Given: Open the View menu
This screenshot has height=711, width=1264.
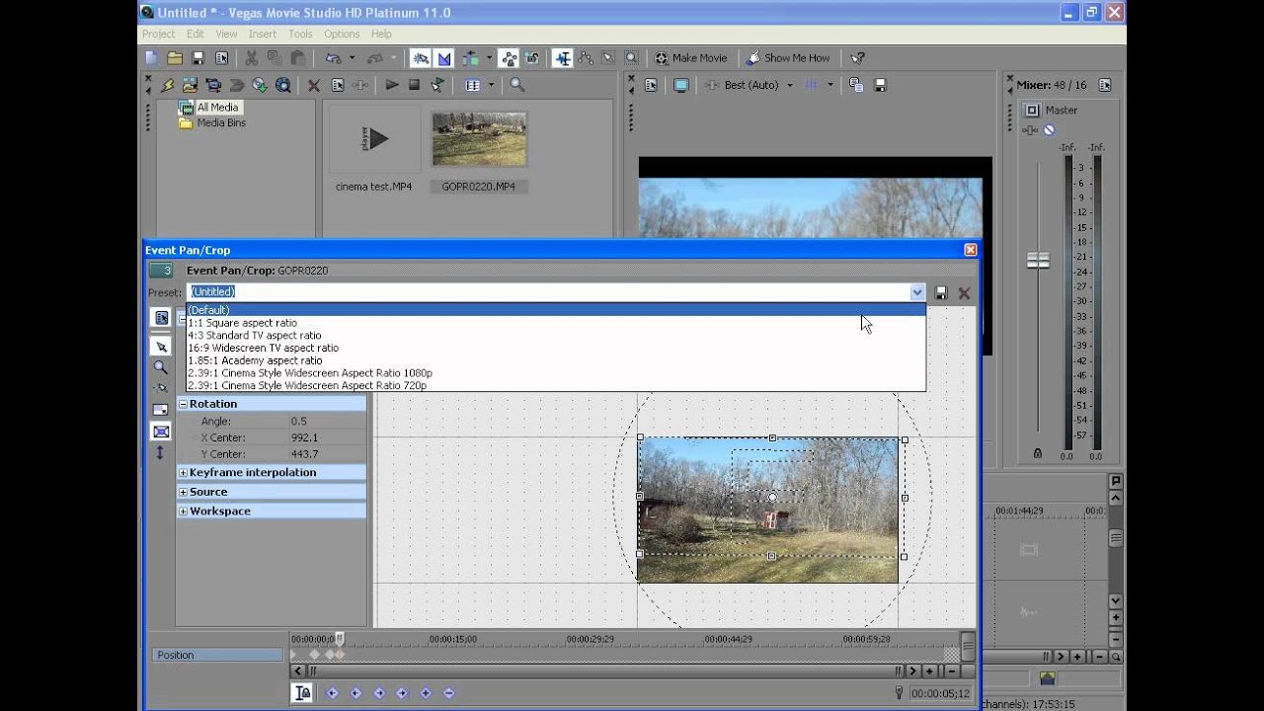Looking at the screenshot, I should pyautogui.click(x=226, y=34).
